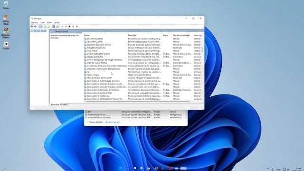
Task: Click the Restart service toolbar icon
Action: point(77,27)
